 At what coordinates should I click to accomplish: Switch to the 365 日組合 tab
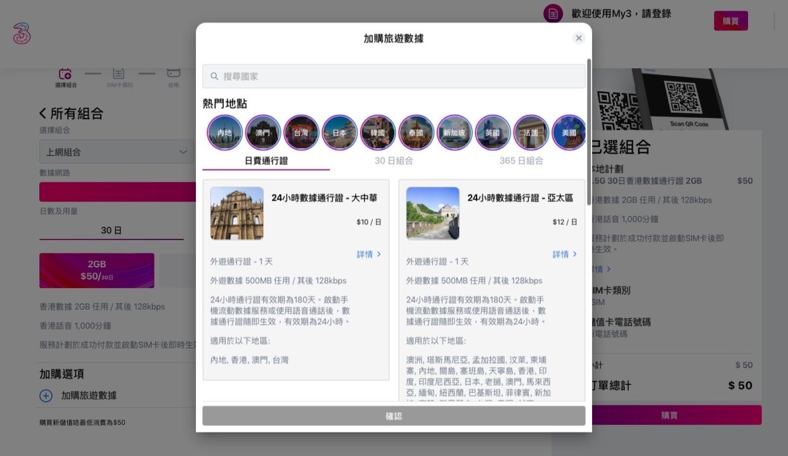point(522,161)
